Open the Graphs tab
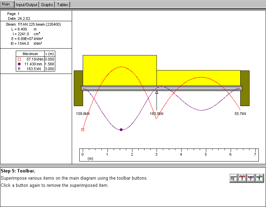 (47, 5)
